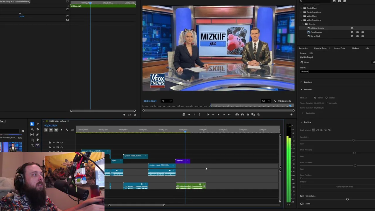Viewport: 375px width, 211px height.
Task: Enable Mute toggle in Essential Sound
Action: (302, 204)
